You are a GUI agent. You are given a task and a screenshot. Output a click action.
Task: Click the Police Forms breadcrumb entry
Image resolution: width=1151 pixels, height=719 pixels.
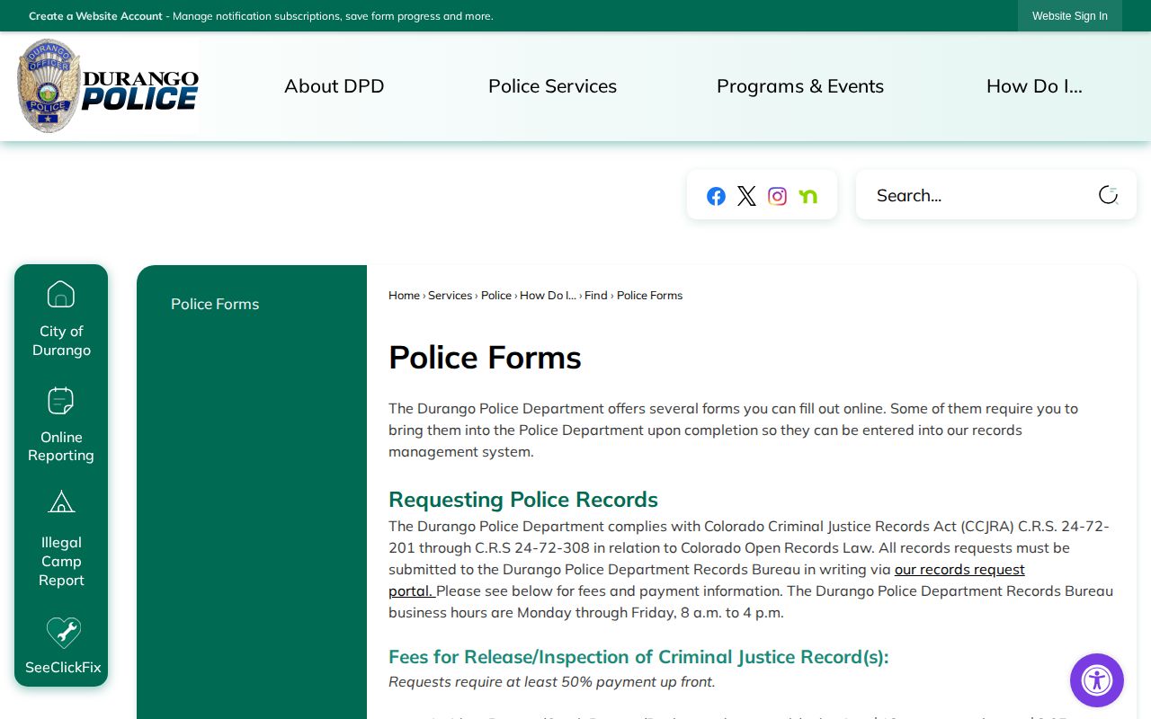pyautogui.click(x=649, y=295)
